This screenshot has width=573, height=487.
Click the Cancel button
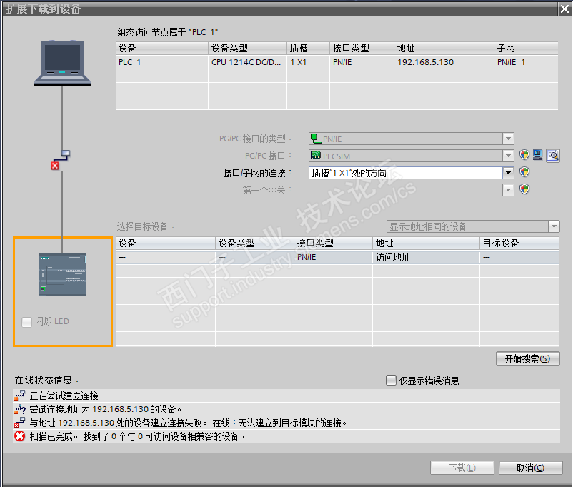pos(530,468)
